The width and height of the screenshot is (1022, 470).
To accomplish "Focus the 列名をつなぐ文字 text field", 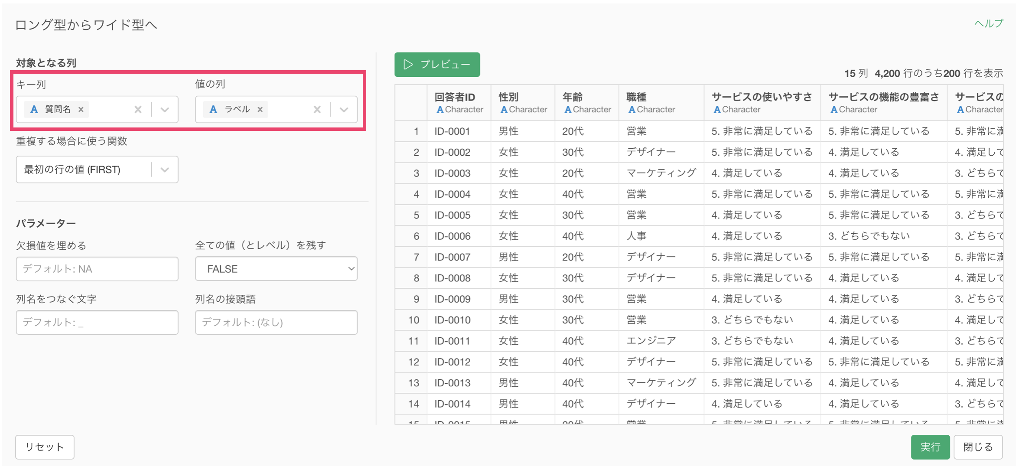I will 97,322.
